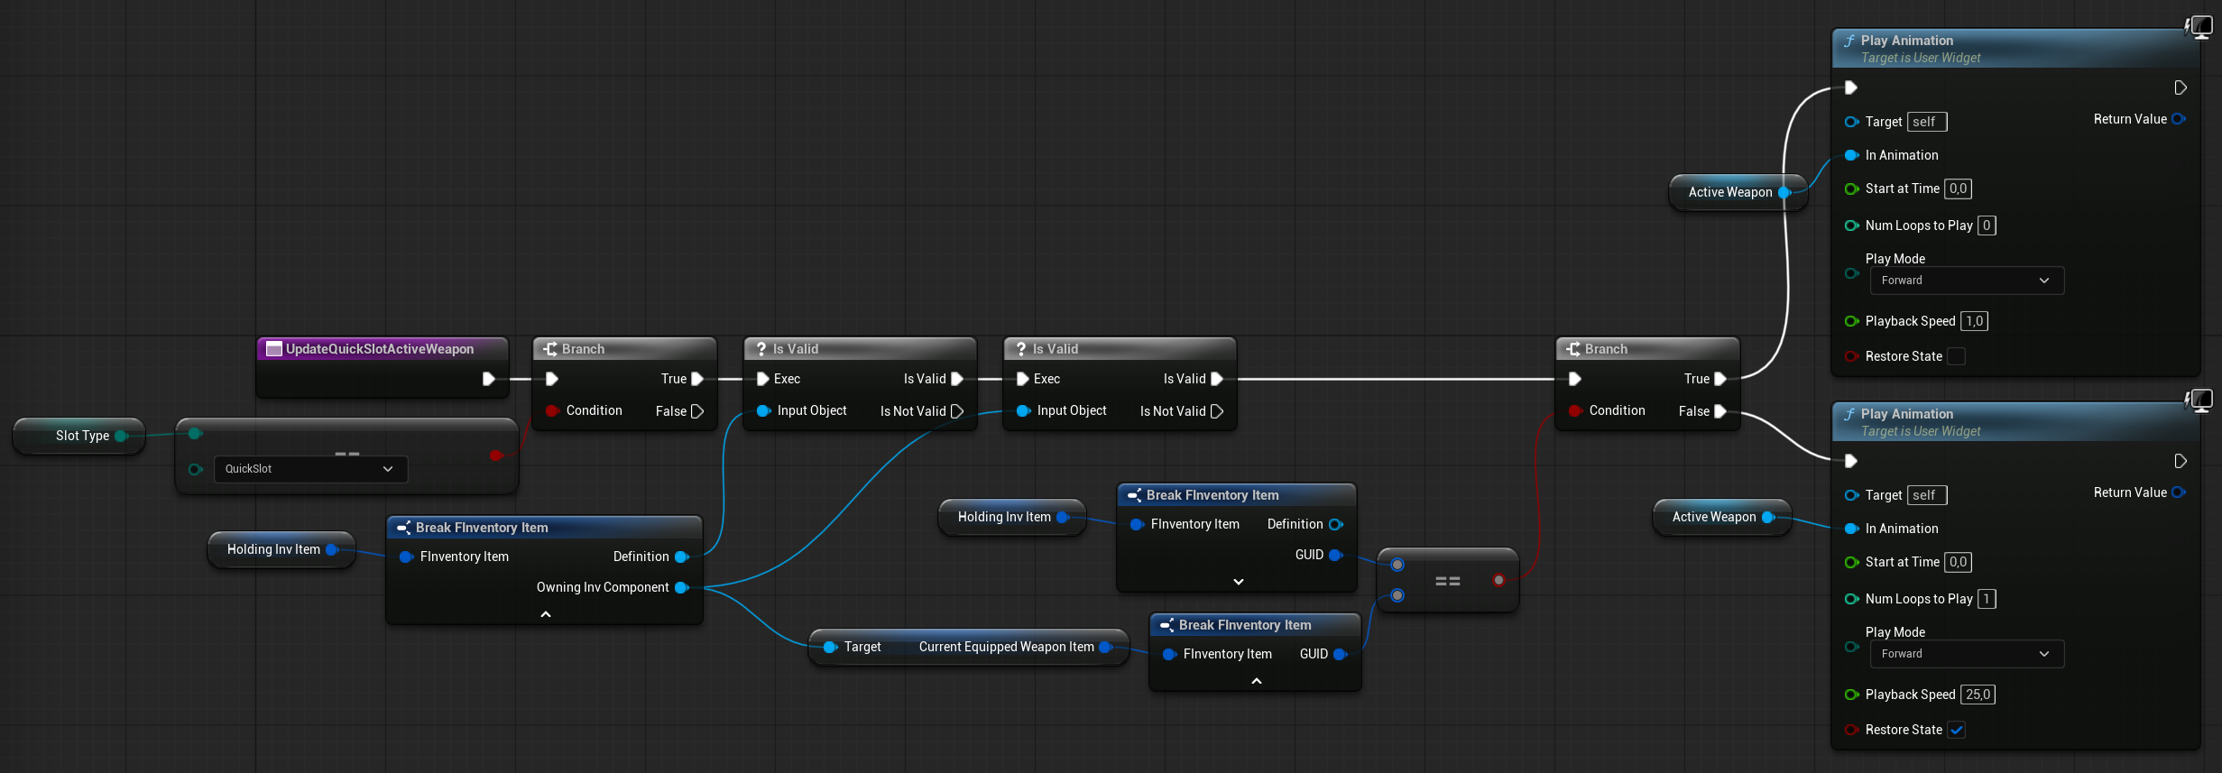Image resolution: width=2222 pixels, height=773 pixels.
Task: Click the Target input pin on Current Equipped Weapon Item
Action: [830, 647]
